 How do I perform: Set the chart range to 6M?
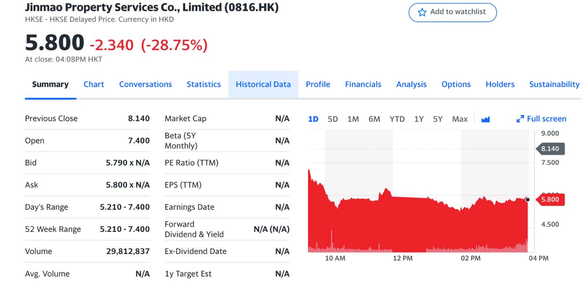coord(374,119)
